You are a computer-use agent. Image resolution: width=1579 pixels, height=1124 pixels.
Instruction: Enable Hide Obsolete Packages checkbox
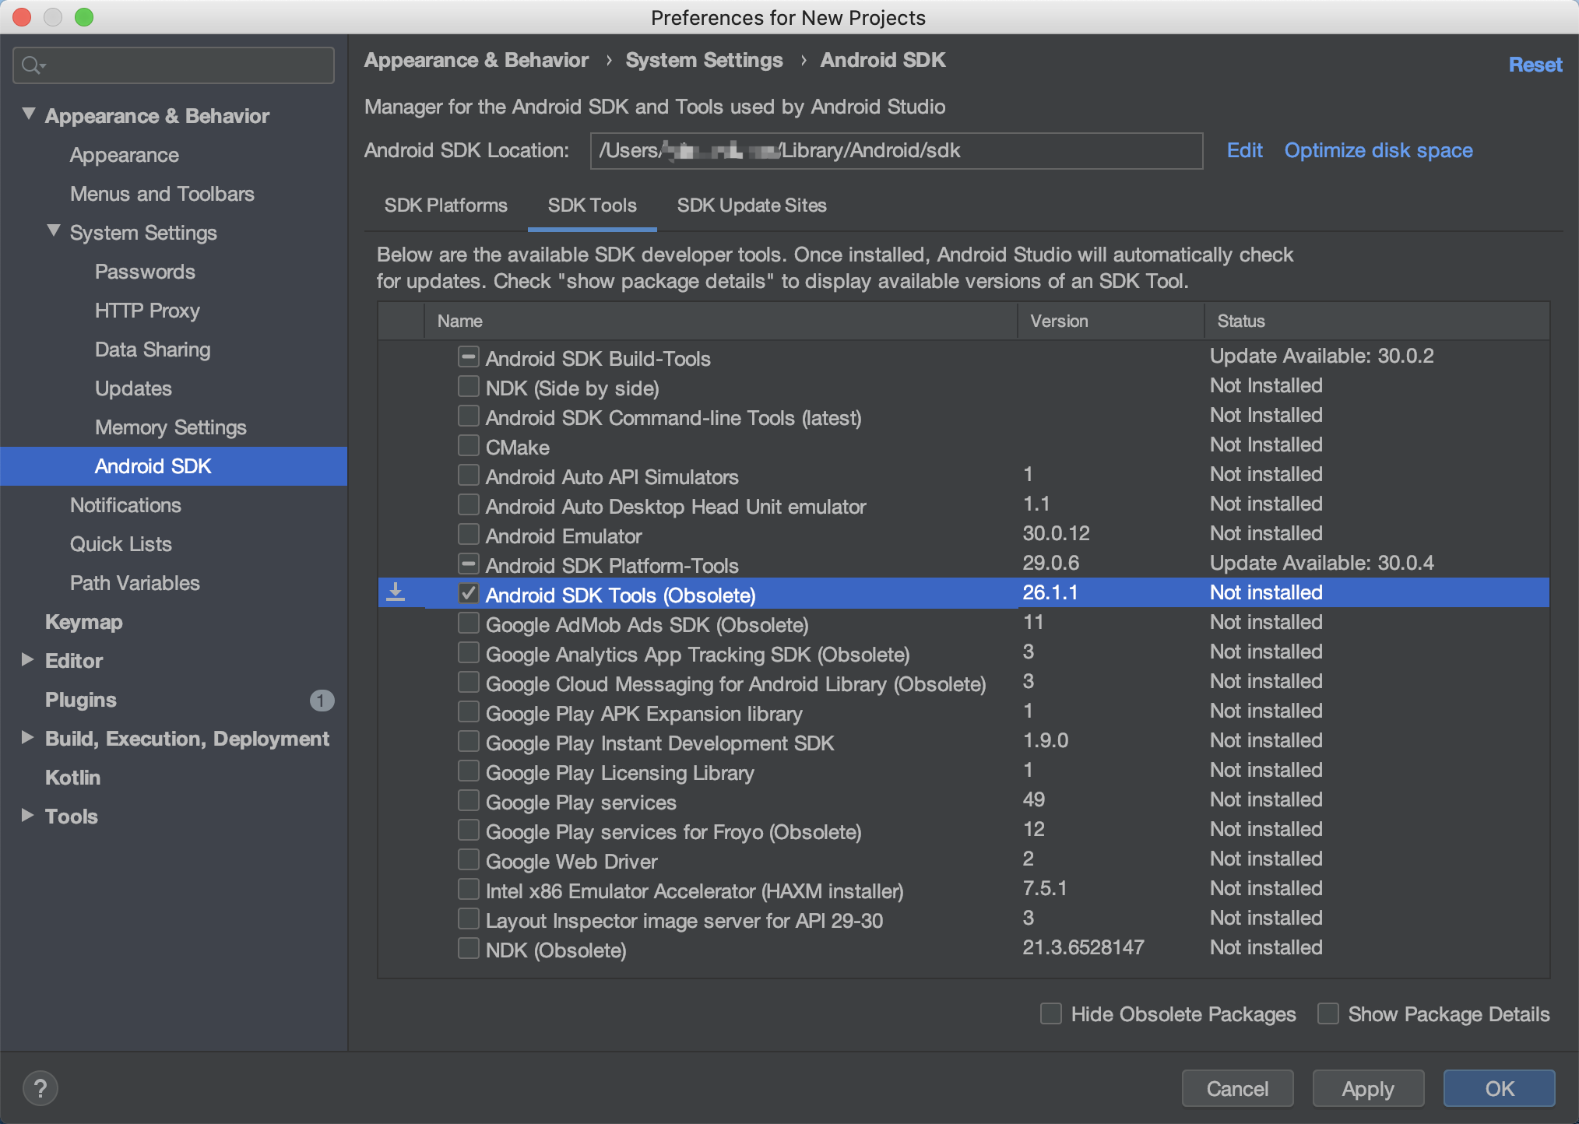pyautogui.click(x=1050, y=1013)
